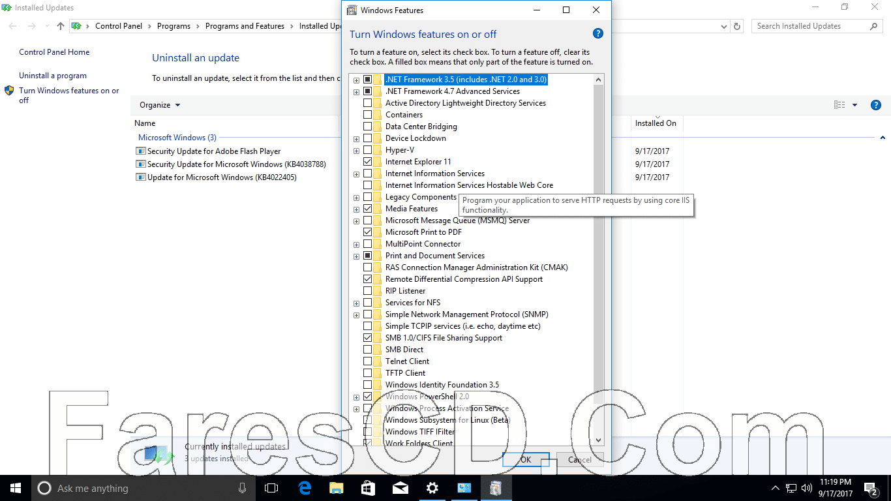Click OK in Windows Features dialog
The height and width of the screenshot is (501, 891).
pyautogui.click(x=526, y=459)
